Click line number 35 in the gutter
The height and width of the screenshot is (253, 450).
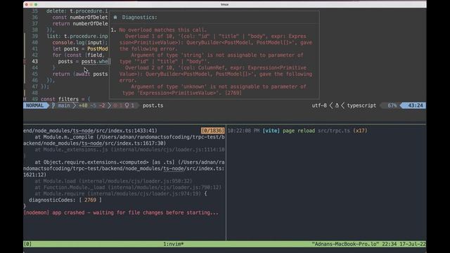coord(34,11)
